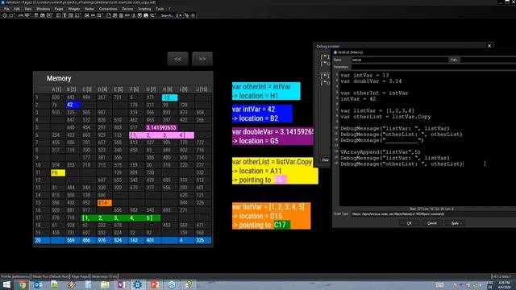Click Cancel in the macro dialog
The image size is (516, 290).
[x=432, y=223]
